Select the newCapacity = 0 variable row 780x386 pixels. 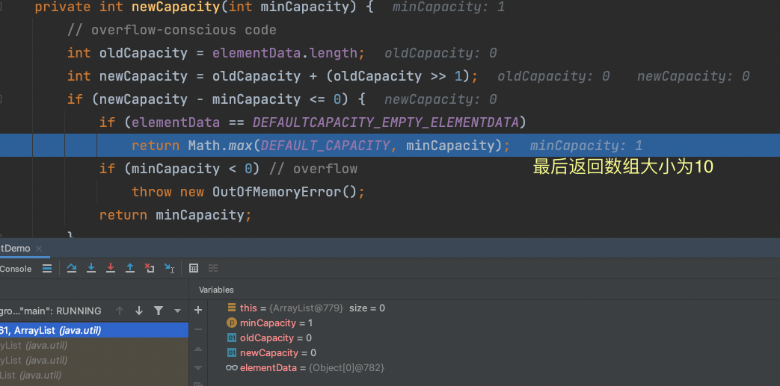coord(271,352)
